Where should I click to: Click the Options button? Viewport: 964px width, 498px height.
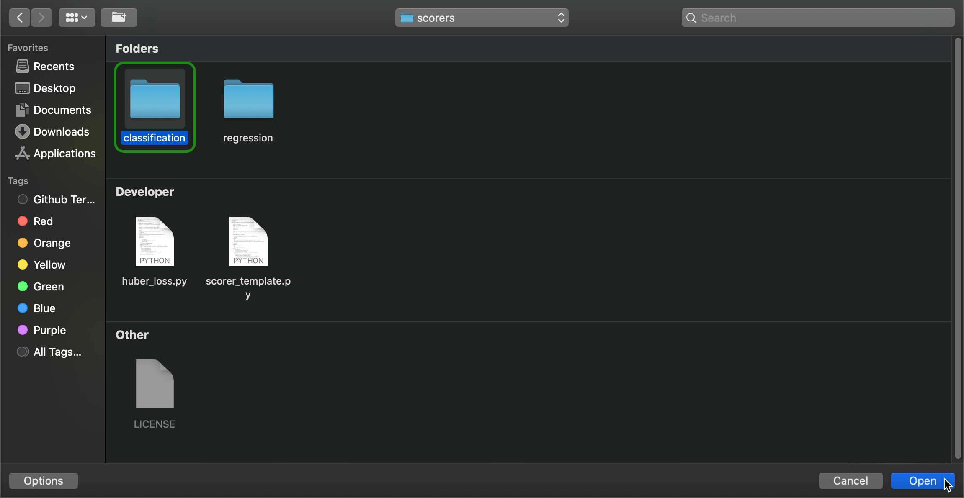click(x=43, y=481)
